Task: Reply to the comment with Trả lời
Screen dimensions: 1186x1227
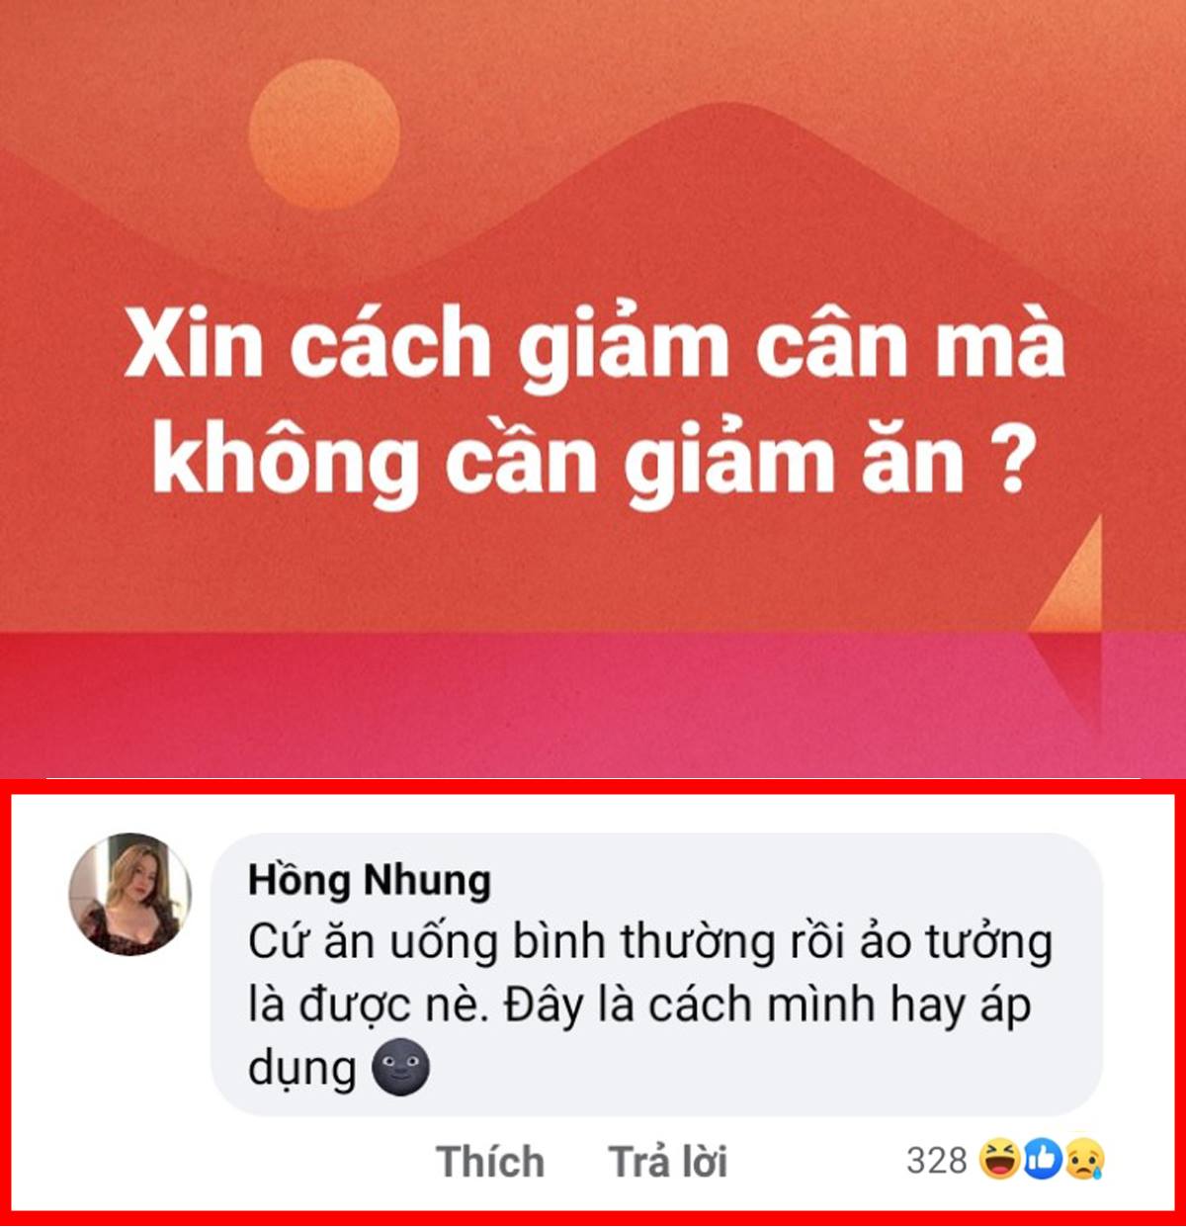Action: point(668,1161)
